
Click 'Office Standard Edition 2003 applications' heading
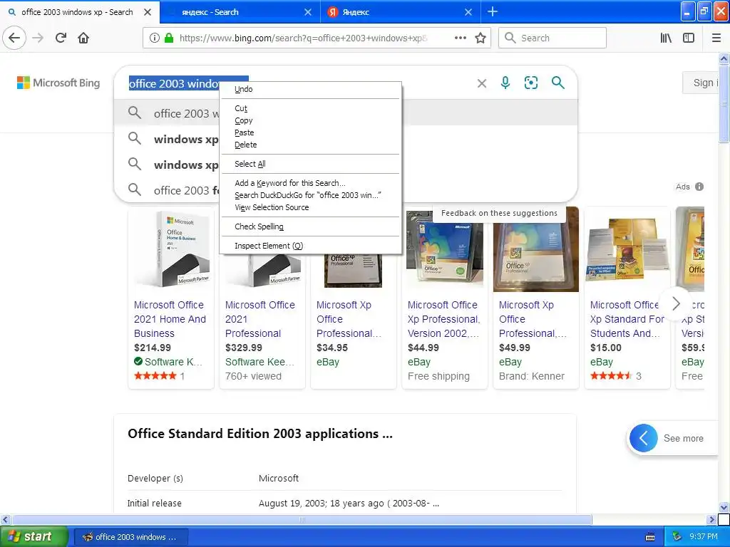tap(259, 434)
